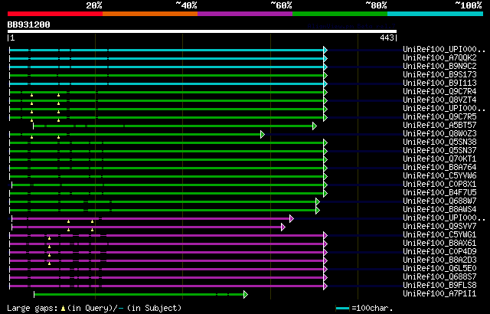The image size is (490, 314).
Task: Select the UniRef100_Q9SVV7 label
Action: pos(439,227)
